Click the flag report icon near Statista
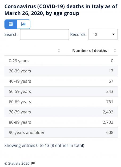 (33, 163)
